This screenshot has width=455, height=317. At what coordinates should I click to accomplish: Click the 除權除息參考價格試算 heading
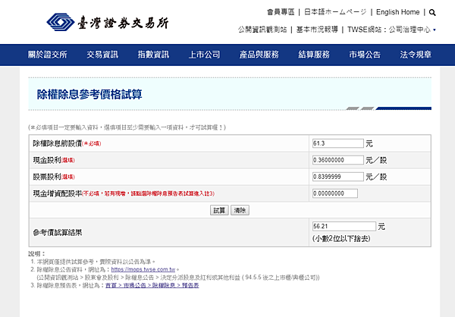click(89, 94)
